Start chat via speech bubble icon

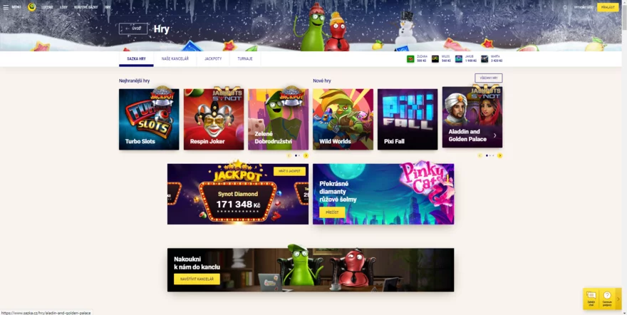(x=591, y=296)
